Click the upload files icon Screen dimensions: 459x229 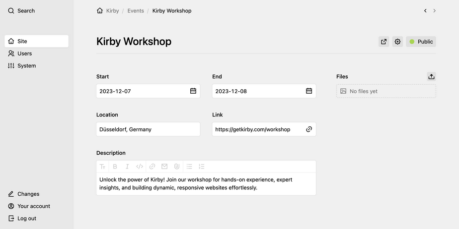(x=431, y=76)
